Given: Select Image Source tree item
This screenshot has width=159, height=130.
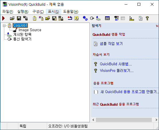Looking at the screenshot, I should click(30, 30).
